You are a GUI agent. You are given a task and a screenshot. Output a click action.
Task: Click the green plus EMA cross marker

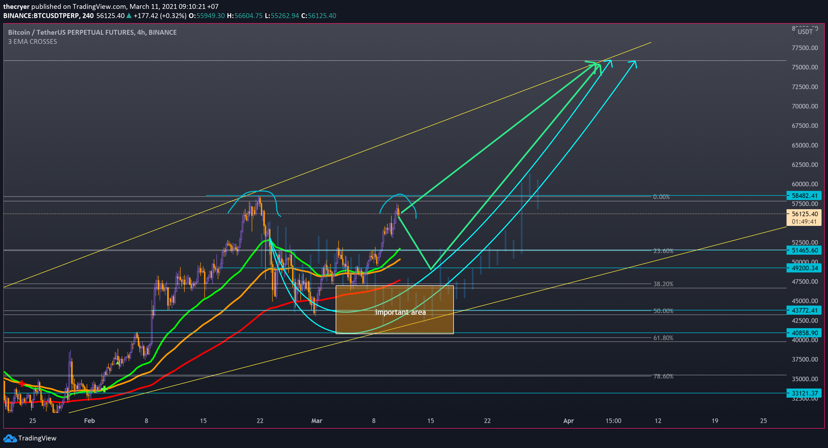[x=104, y=389]
